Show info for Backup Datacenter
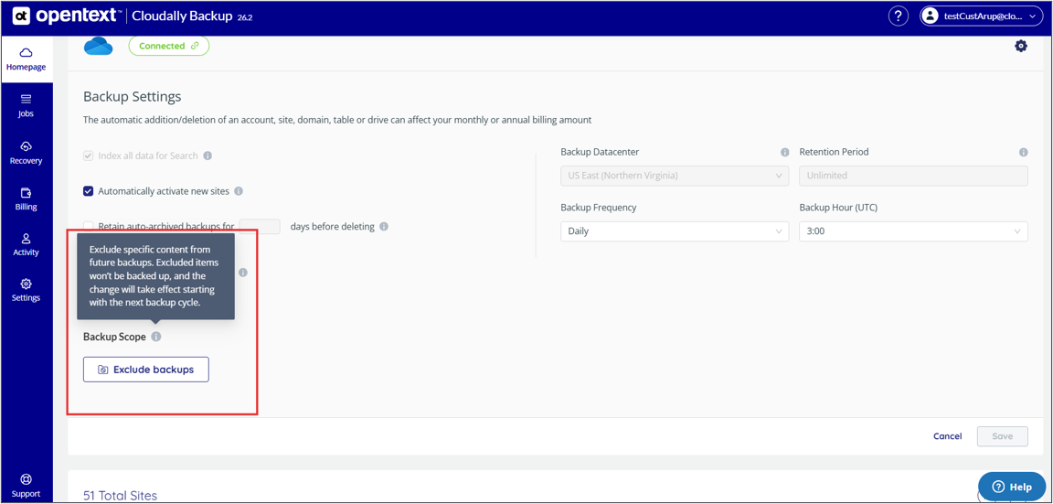The image size is (1053, 504). tap(784, 152)
